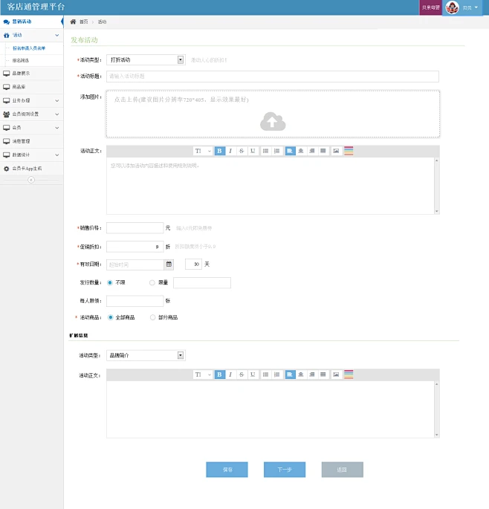Select 部分商品 for 活动商品
The width and height of the screenshot is (489, 509).
coord(152,317)
